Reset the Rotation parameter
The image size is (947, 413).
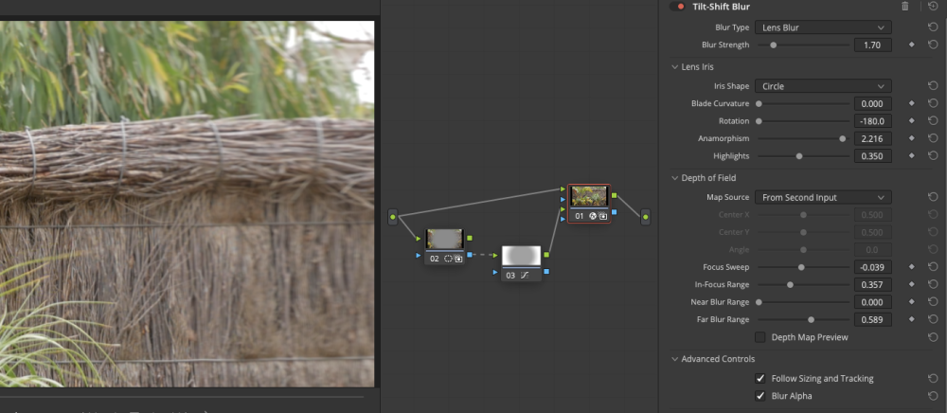pyautogui.click(x=933, y=121)
